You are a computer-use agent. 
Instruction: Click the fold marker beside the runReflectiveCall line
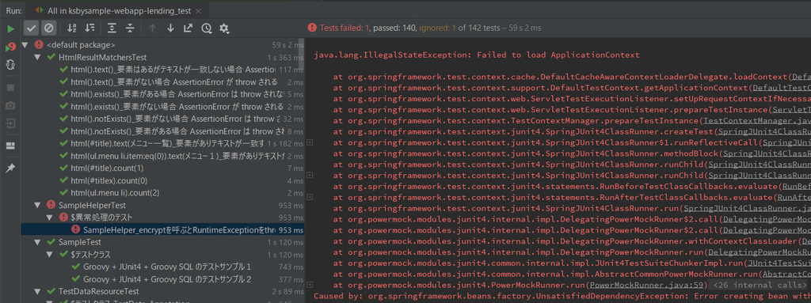pyautogui.click(x=310, y=142)
